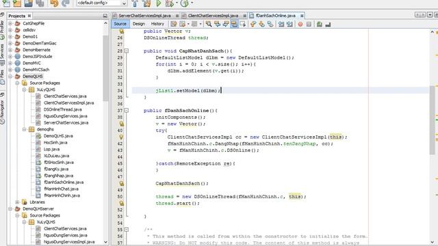This screenshot has height=246, width=438.
Task: Close the fDanhSachOnline.java tab
Action: tap(302, 16)
